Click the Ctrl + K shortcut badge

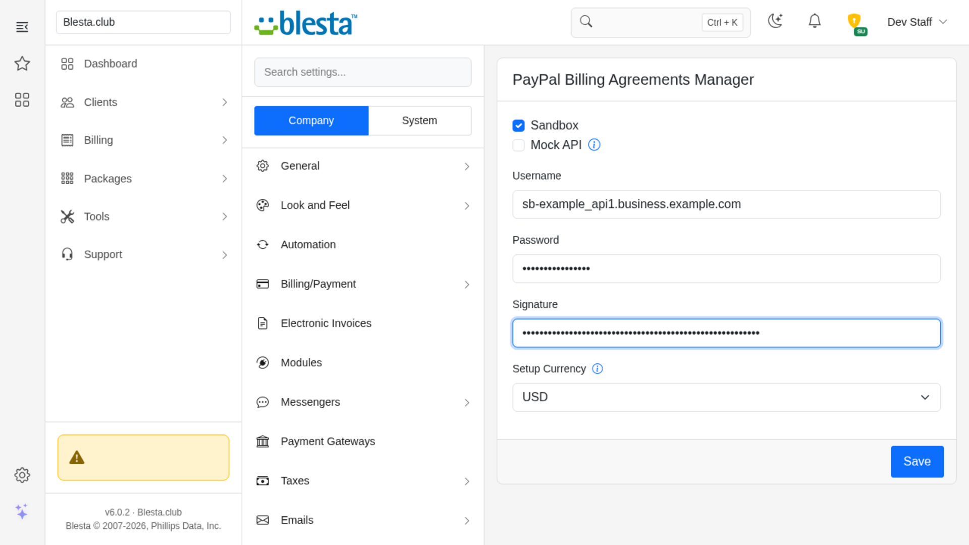point(722,22)
